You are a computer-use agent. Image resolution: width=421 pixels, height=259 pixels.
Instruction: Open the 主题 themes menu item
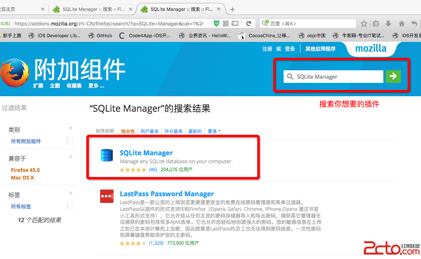[x=55, y=86]
